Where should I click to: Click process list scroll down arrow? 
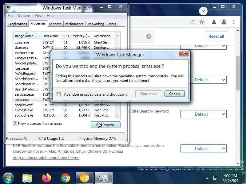pyautogui.click(x=118, y=116)
